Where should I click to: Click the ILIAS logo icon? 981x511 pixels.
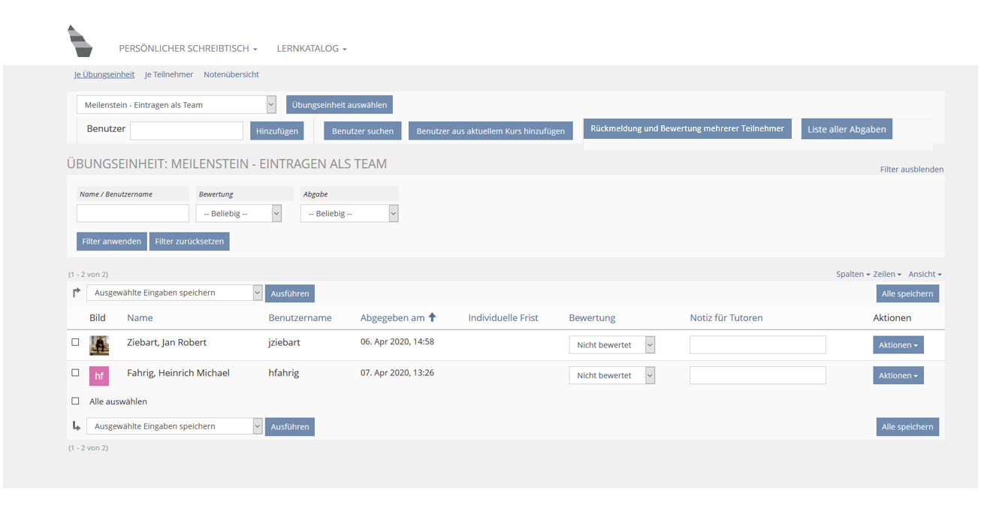pyautogui.click(x=80, y=41)
